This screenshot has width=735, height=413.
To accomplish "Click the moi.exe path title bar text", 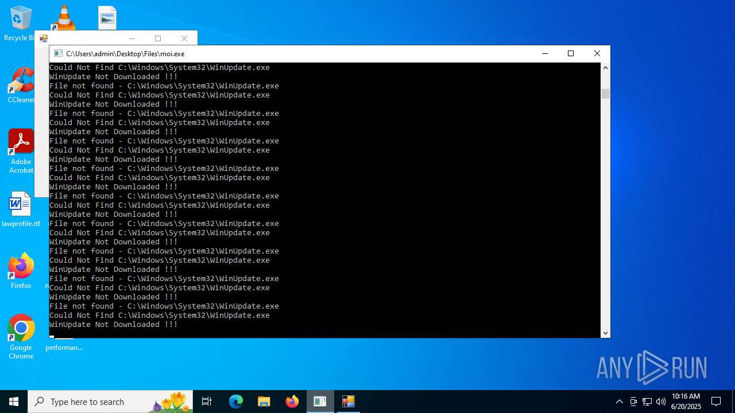I will (125, 53).
